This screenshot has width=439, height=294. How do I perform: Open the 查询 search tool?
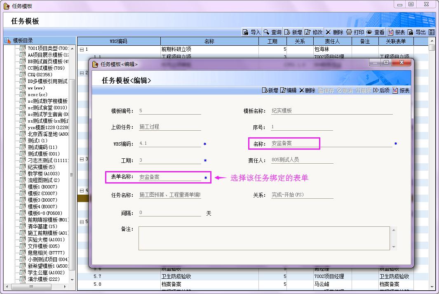point(272,32)
